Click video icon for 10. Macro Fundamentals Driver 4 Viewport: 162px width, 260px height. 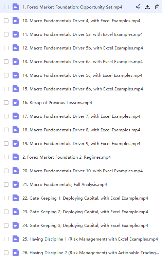pyautogui.click(x=16, y=21)
